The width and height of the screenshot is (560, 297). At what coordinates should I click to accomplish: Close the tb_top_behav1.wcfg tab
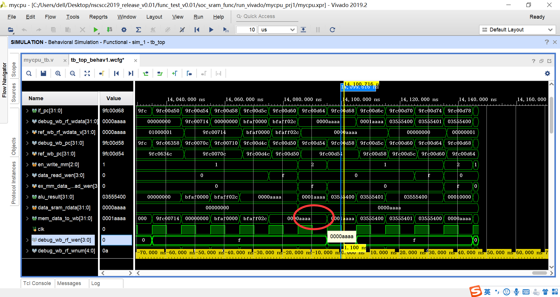point(135,61)
